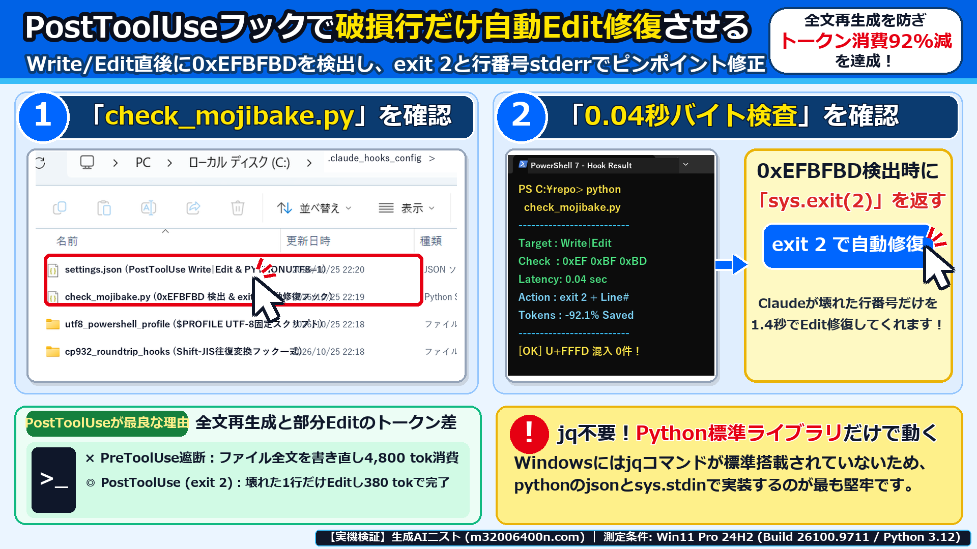Click 'Tokens : -92.1% Saved' terminal line
The image size is (977, 549).
click(576, 315)
